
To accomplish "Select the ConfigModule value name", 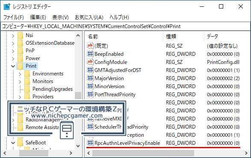I will (x=111, y=62).
